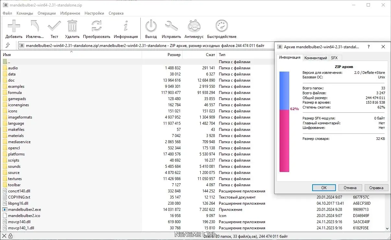Open the Быстродействие benchmark icon
Screen dimensions: 391x240
click(x=222, y=26)
